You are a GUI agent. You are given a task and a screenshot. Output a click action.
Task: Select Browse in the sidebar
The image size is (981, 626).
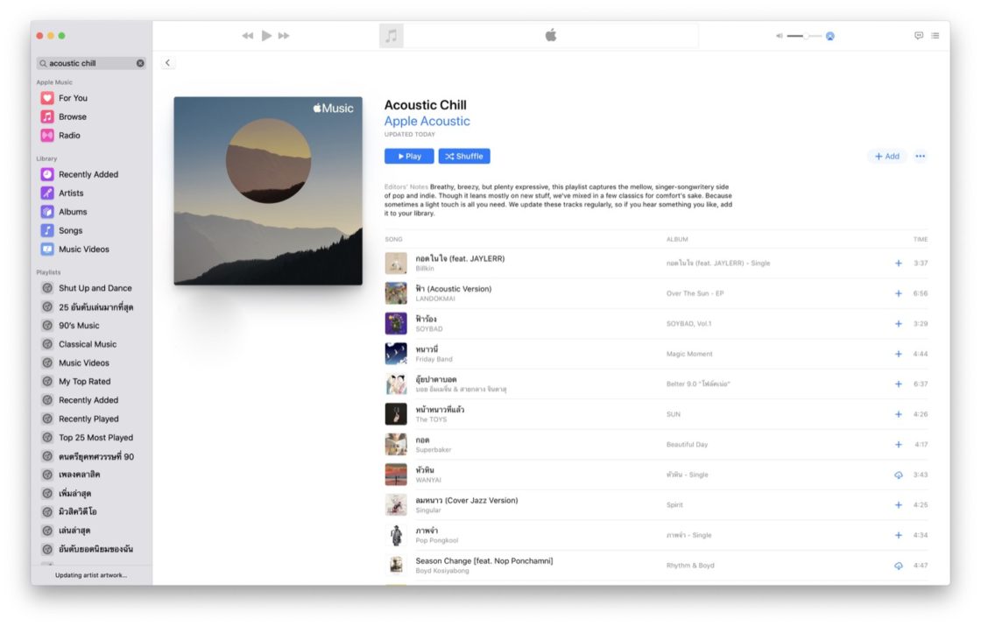[x=72, y=116]
